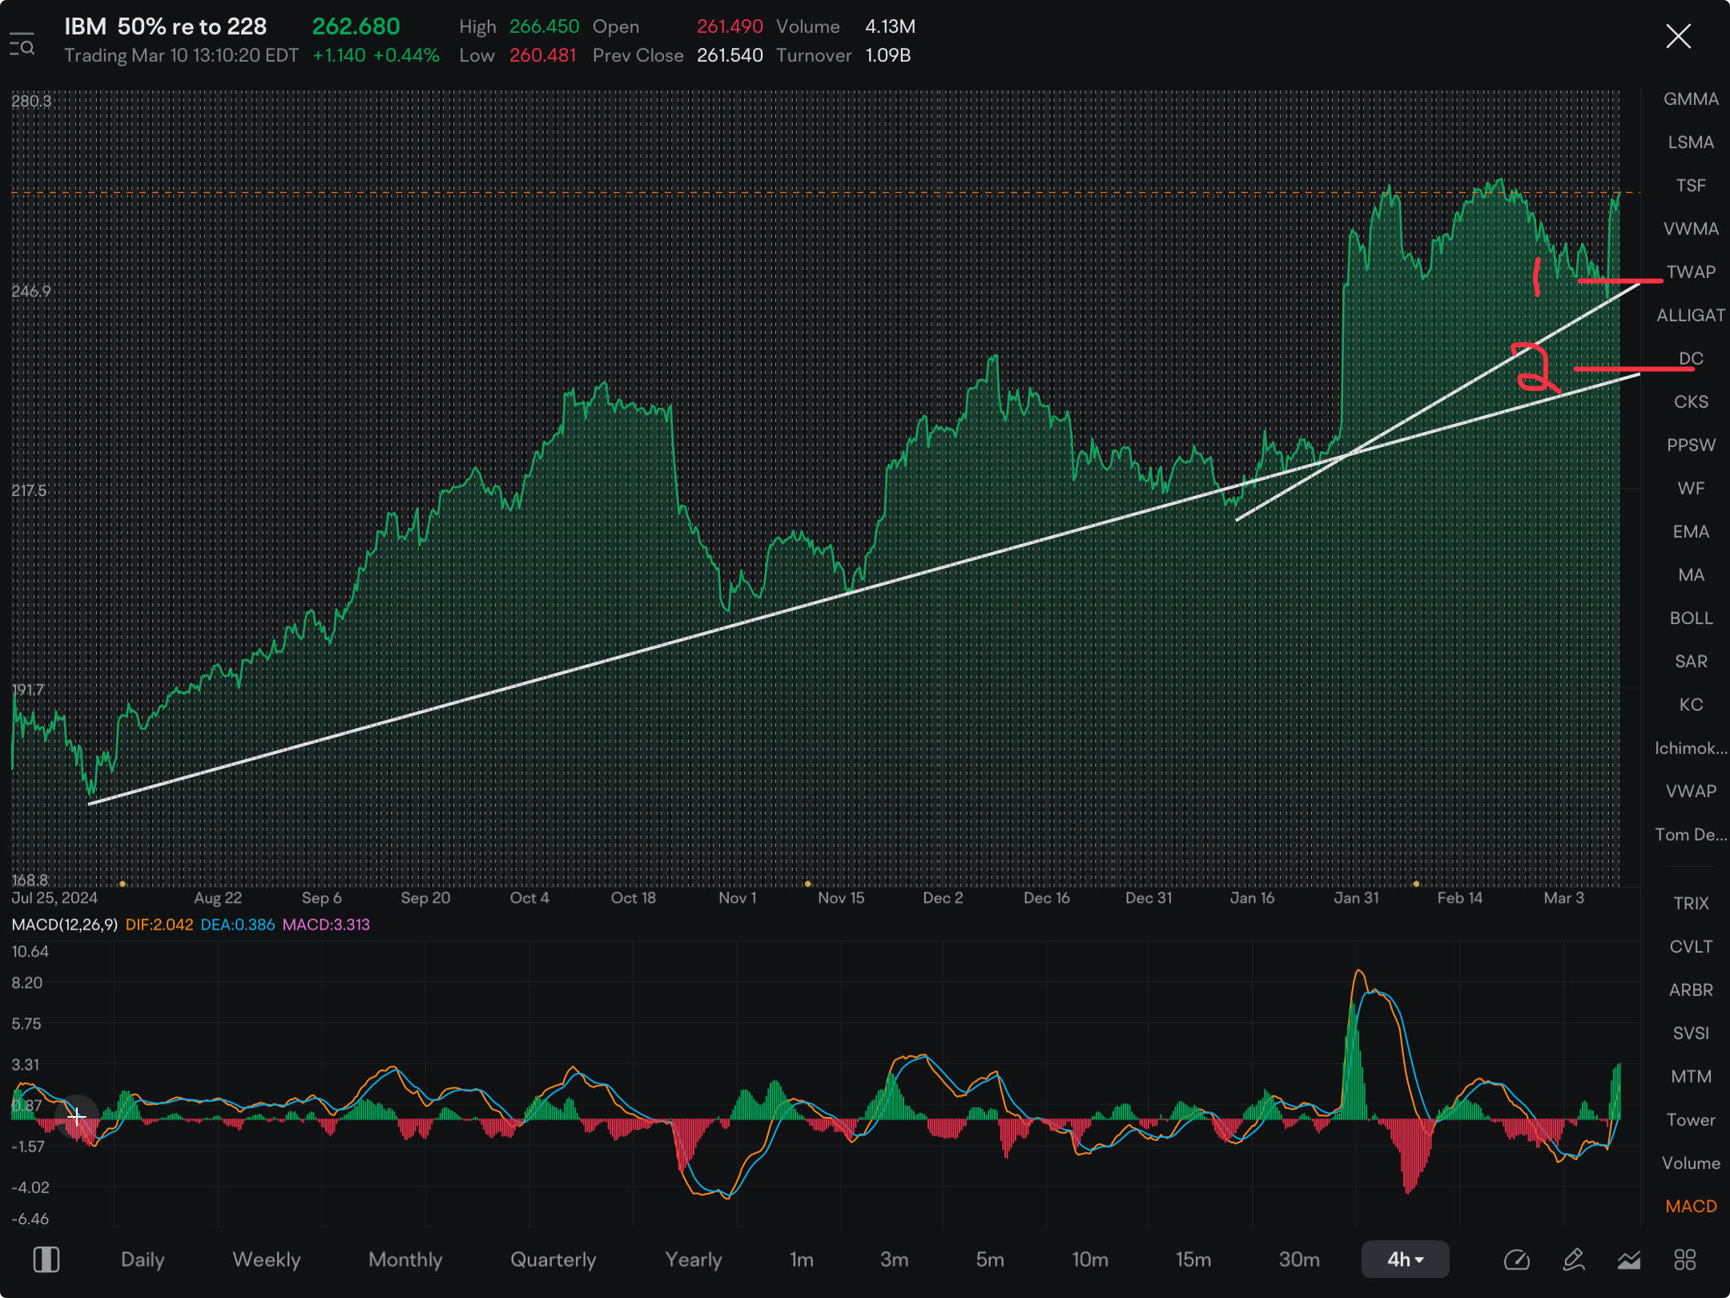Select the 15m interval

[1193, 1260]
